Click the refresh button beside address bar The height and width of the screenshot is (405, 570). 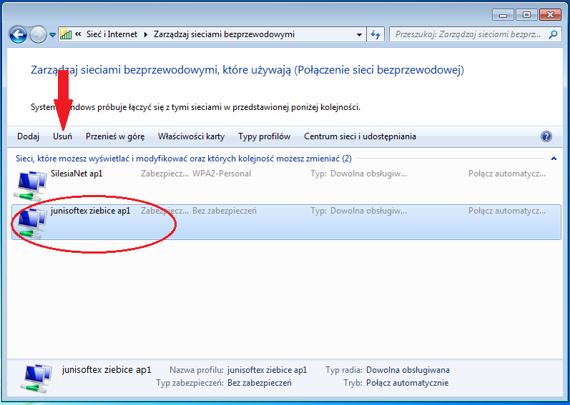coord(376,34)
